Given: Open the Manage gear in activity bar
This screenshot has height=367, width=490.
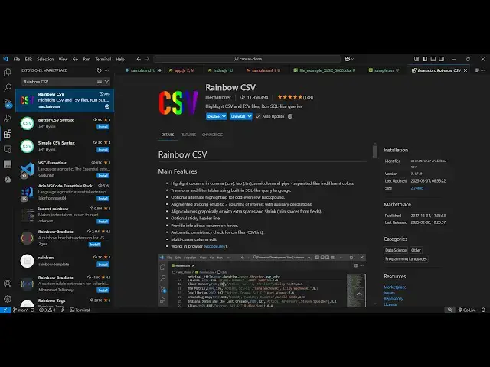Looking at the screenshot, I should (8, 299).
